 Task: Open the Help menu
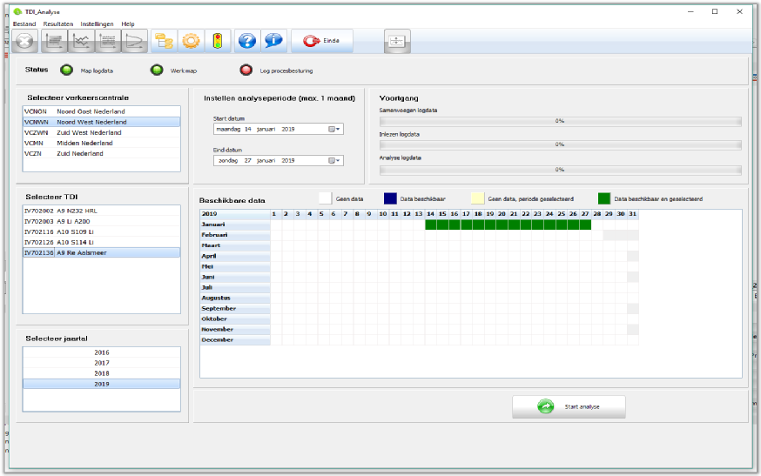[x=128, y=23]
